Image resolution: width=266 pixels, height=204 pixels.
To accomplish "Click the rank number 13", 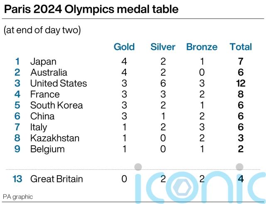I will [x=17, y=179].
